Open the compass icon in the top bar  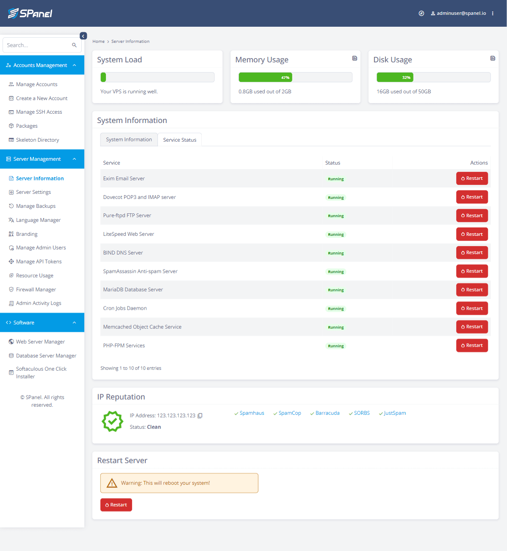click(x=421, y=13)
